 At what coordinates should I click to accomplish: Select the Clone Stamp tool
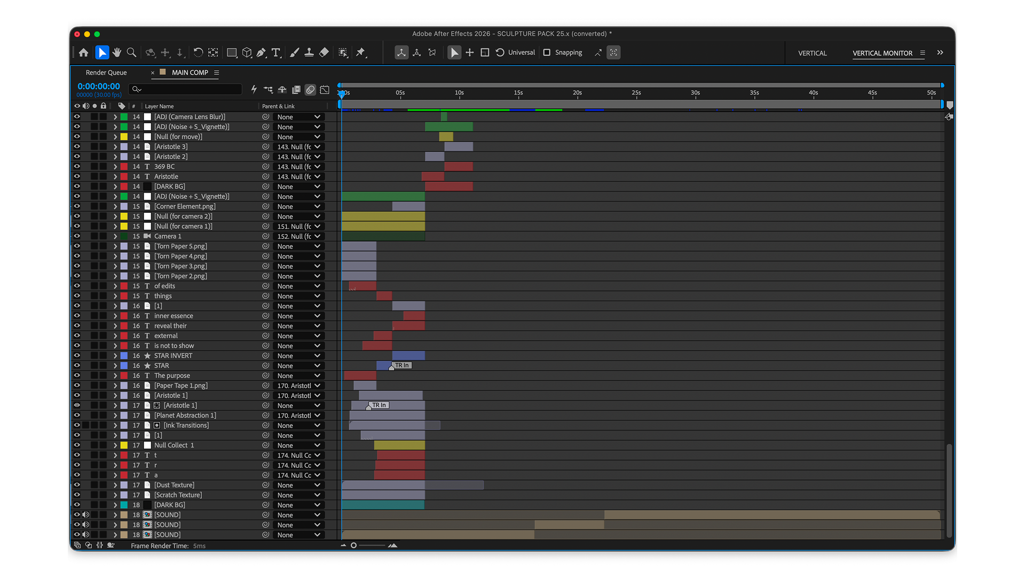point(309,52)
